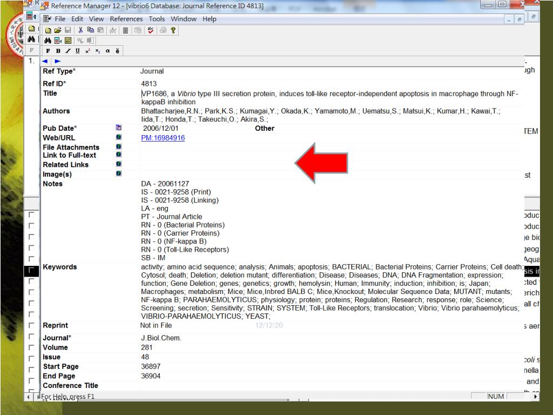The width and height of the screenshot is (553, 415).
Task: Click the calendar icon beside Pub Date
Action: (x=118, y=128)
